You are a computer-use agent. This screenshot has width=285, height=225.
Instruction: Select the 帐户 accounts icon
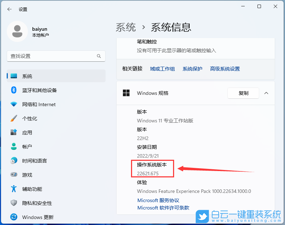(x=14, y=147)
